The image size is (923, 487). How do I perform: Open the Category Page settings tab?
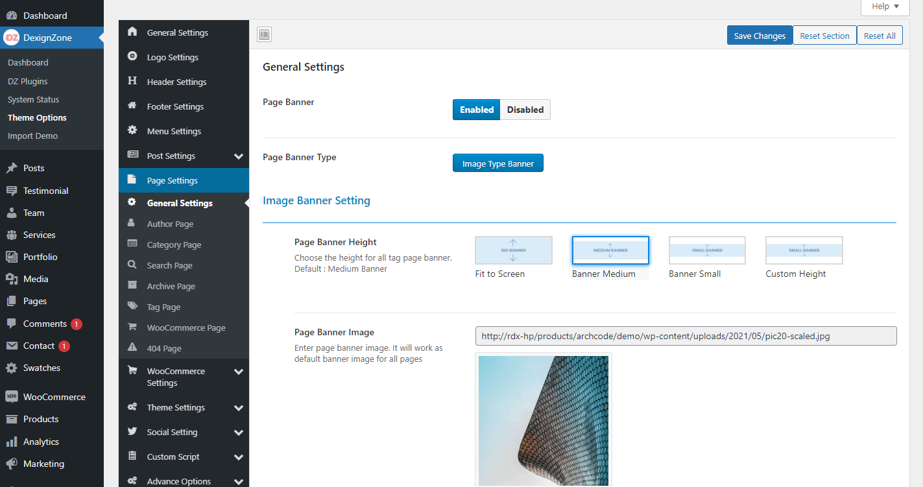pos(173,244)
